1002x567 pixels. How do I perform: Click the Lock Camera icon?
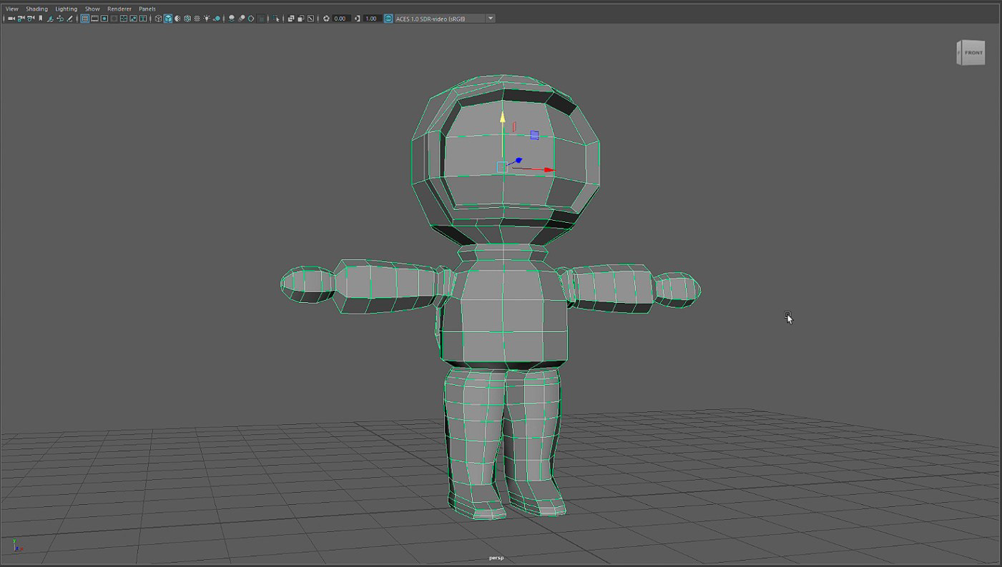coord(21,19)
